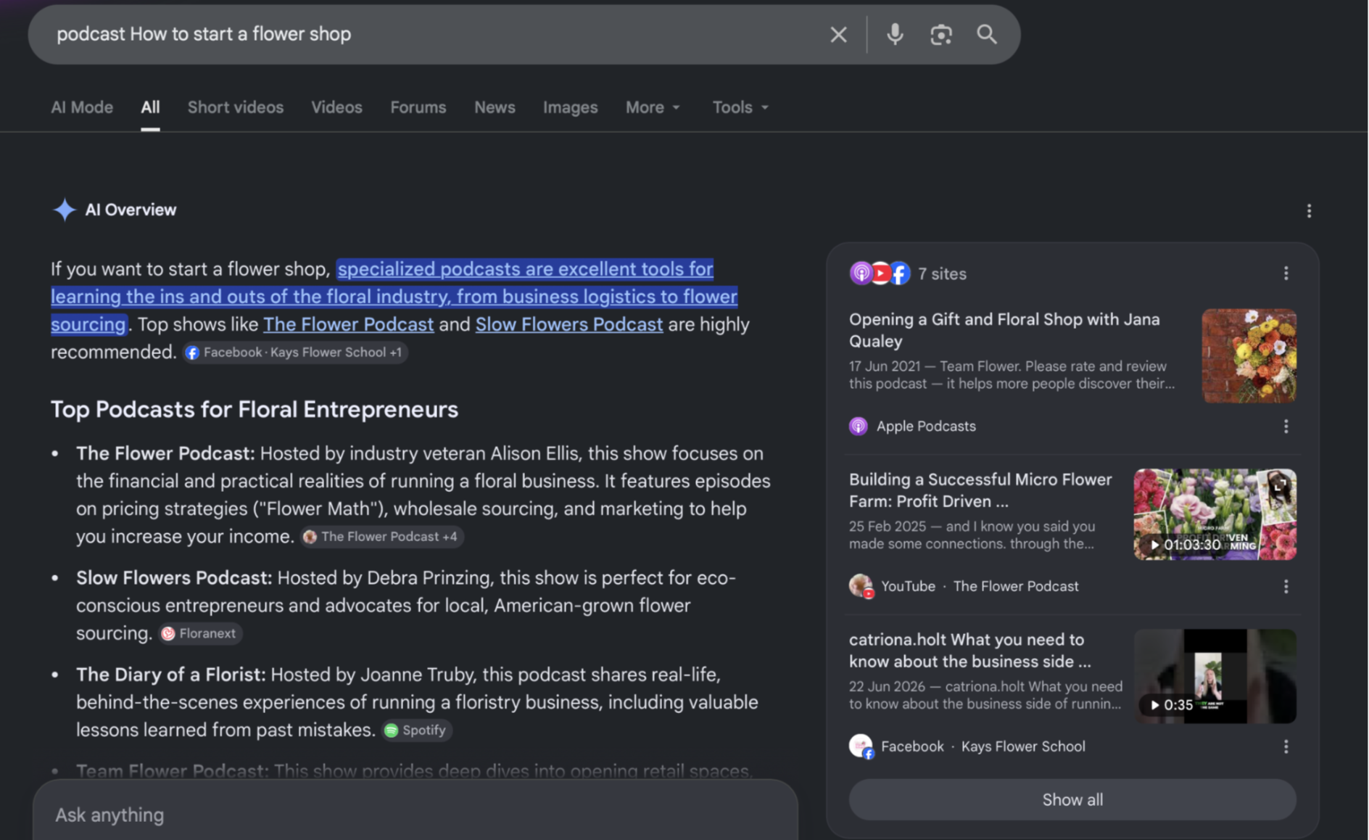1369x840 pixels.
Task: Start voice search with microphone icon
Action: pyautogui.click(x=895, y=34)
